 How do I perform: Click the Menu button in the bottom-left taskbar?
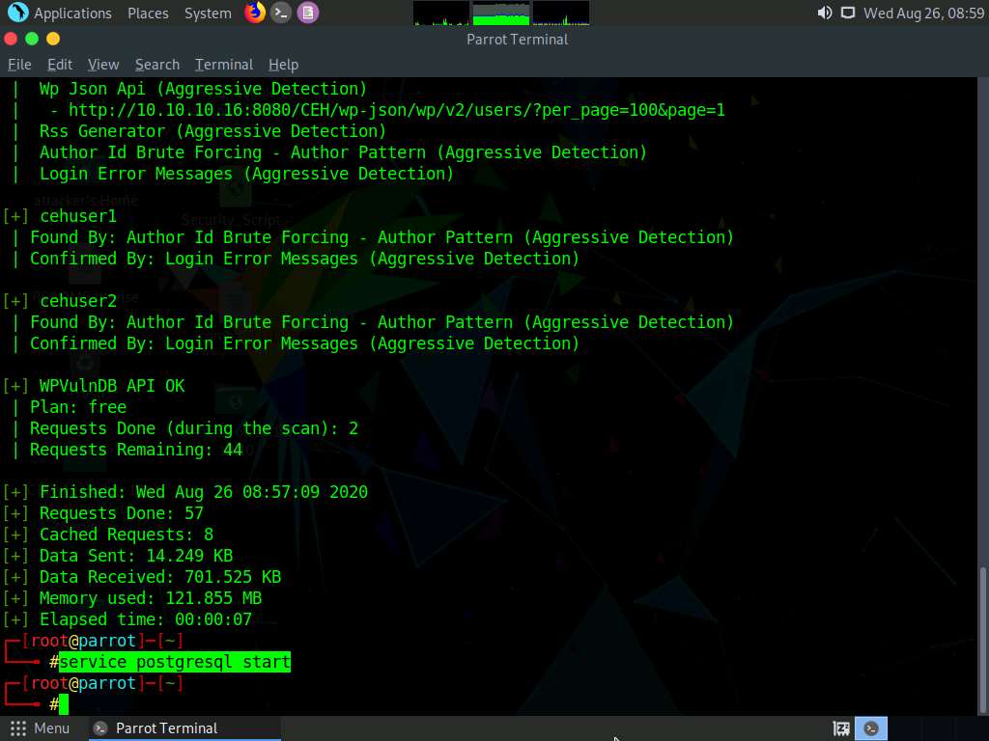(x=41, y=727)
